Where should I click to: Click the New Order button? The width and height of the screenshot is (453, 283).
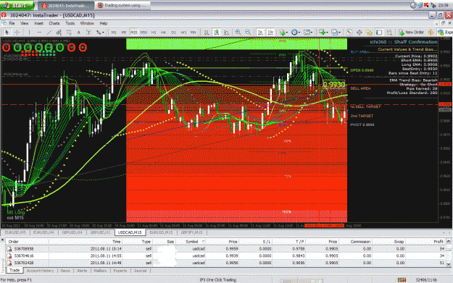point(411,33)
